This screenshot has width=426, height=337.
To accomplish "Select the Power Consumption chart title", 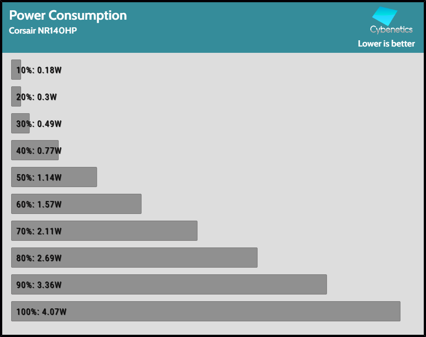I will click(68, 15).
